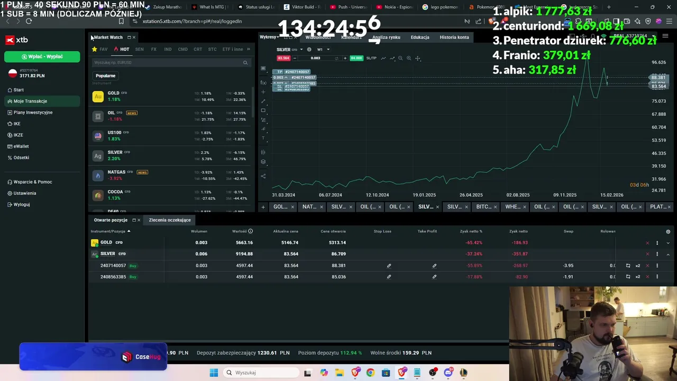This screenshot has width=677, height=381.
Task: Collapse the SILVER position row chevron
Action: 668,255
